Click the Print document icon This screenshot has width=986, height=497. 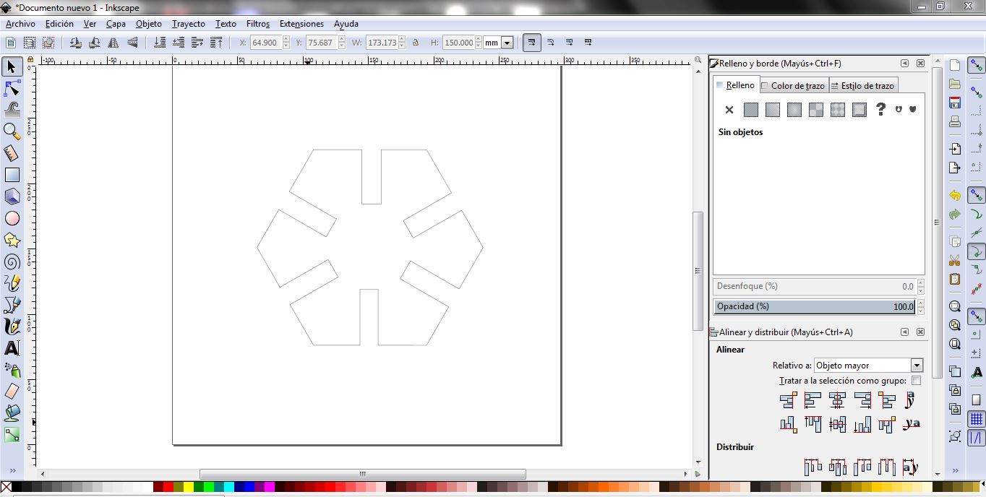(x=955, y=121)
